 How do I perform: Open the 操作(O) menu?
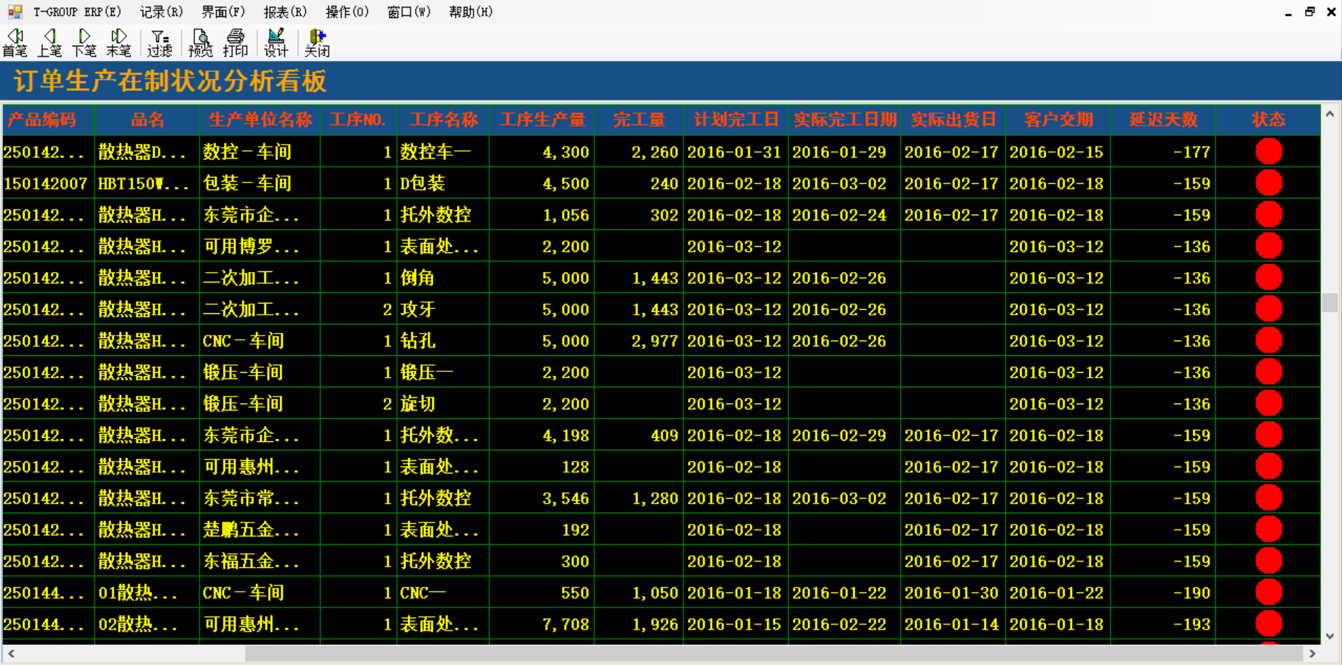tap(347, 12)
